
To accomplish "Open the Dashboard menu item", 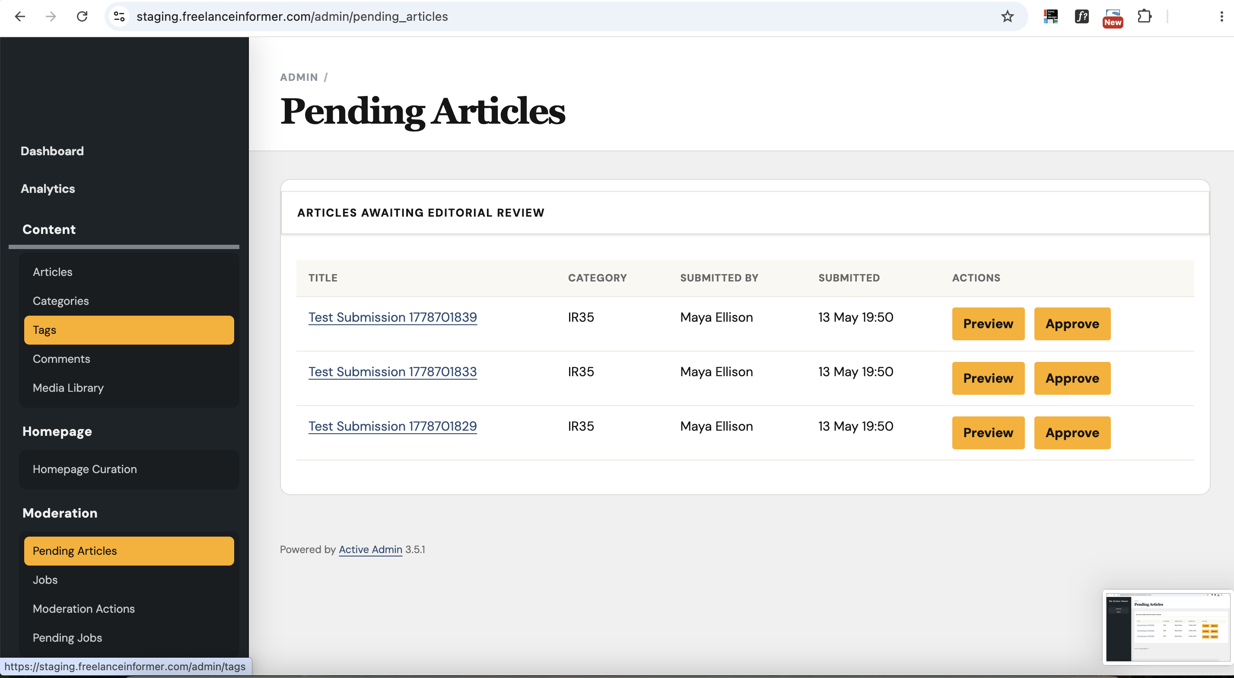I will 52,151.
